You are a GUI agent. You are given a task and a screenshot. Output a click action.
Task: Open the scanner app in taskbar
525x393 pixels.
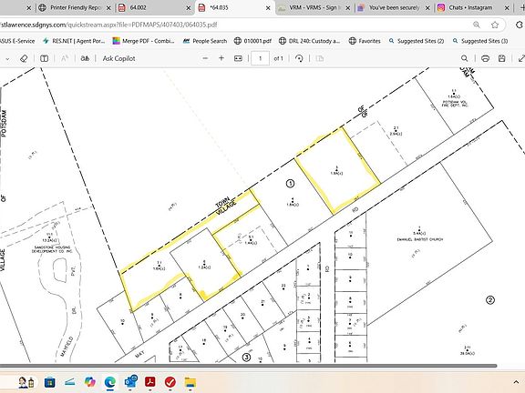(69, 382)
